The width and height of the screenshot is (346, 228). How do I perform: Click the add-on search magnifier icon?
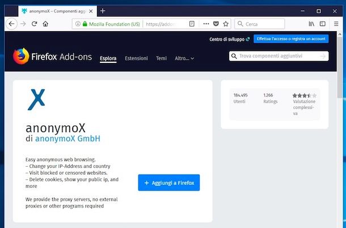click(234, 56)
